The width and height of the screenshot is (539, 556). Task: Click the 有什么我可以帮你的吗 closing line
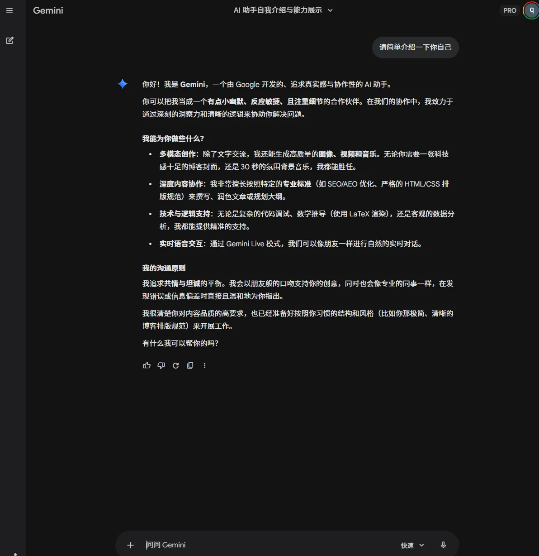pyautogui.click(x=180, y=343)
